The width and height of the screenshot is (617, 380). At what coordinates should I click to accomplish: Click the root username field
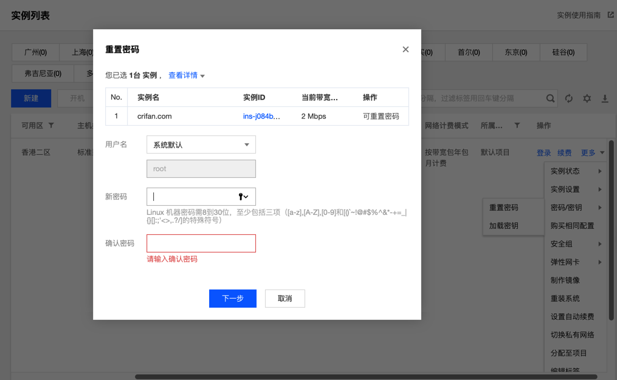tap(201, 169)
